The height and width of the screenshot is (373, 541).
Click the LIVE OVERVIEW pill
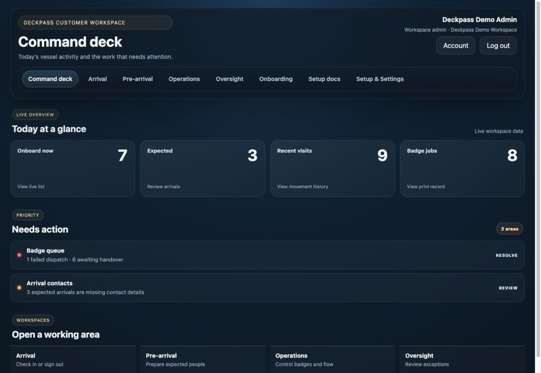[35, 114]
